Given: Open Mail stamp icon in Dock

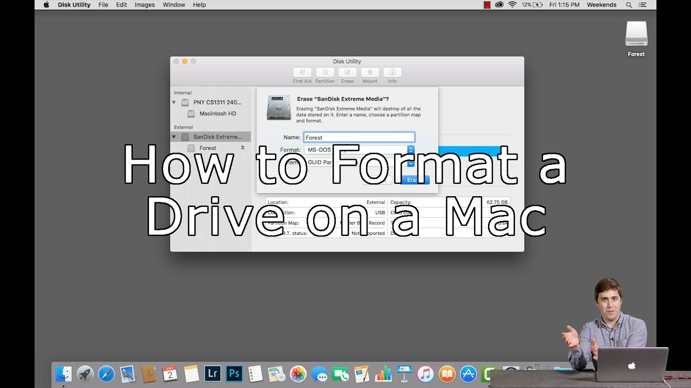Looking at the screenshot, I should pyautogui.click(x=127, y=374).
